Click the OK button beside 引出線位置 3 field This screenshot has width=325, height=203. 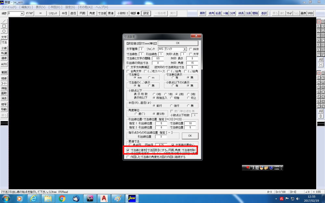point(190,136)
